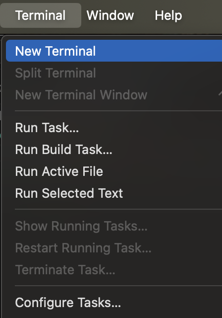Screen dimensions: 222x318
Task: Execute the current file with Run Active File
Action: click(x=114, y=171)
